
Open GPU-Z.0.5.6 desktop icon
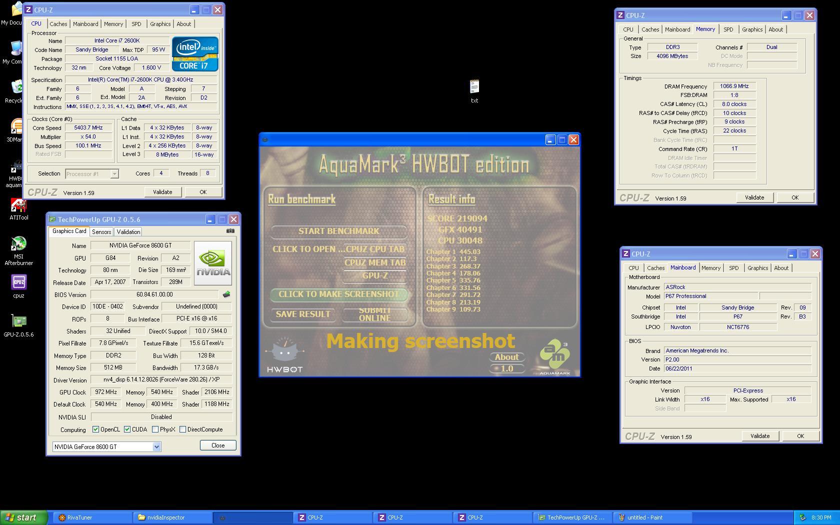tap(18, 325)
